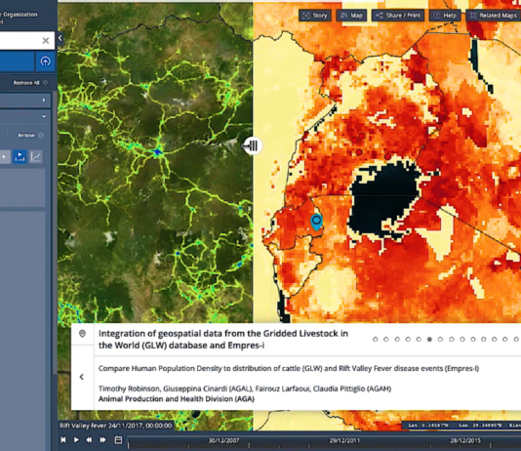
Task: Click the 29/12/2011 timeline marker
Action: coord(344,440)
